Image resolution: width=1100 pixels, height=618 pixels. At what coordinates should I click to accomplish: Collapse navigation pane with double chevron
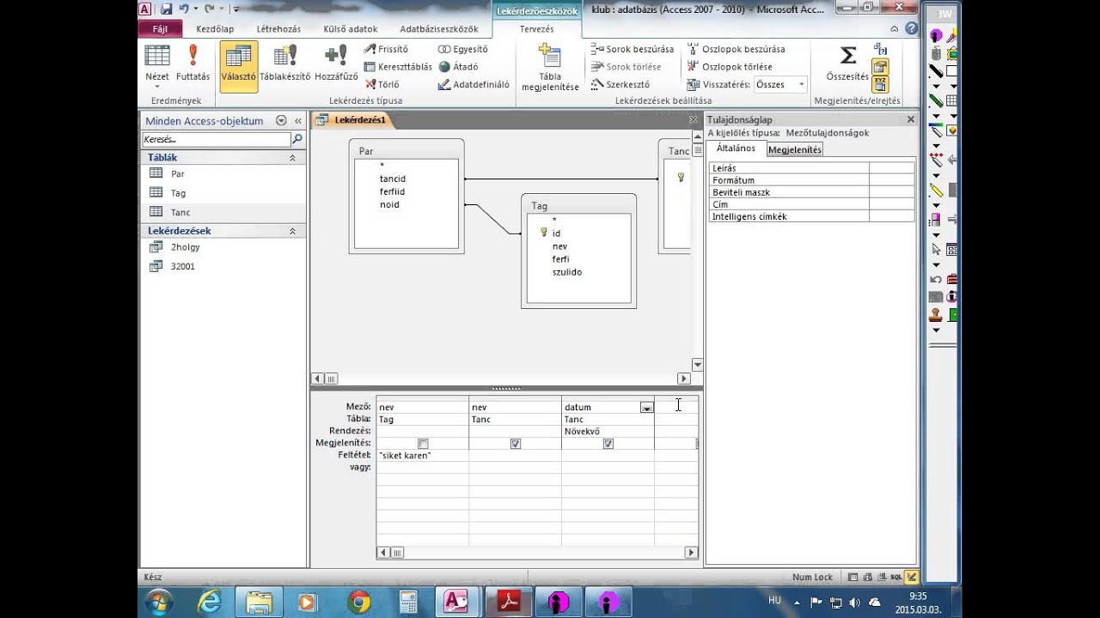[298, 121]
